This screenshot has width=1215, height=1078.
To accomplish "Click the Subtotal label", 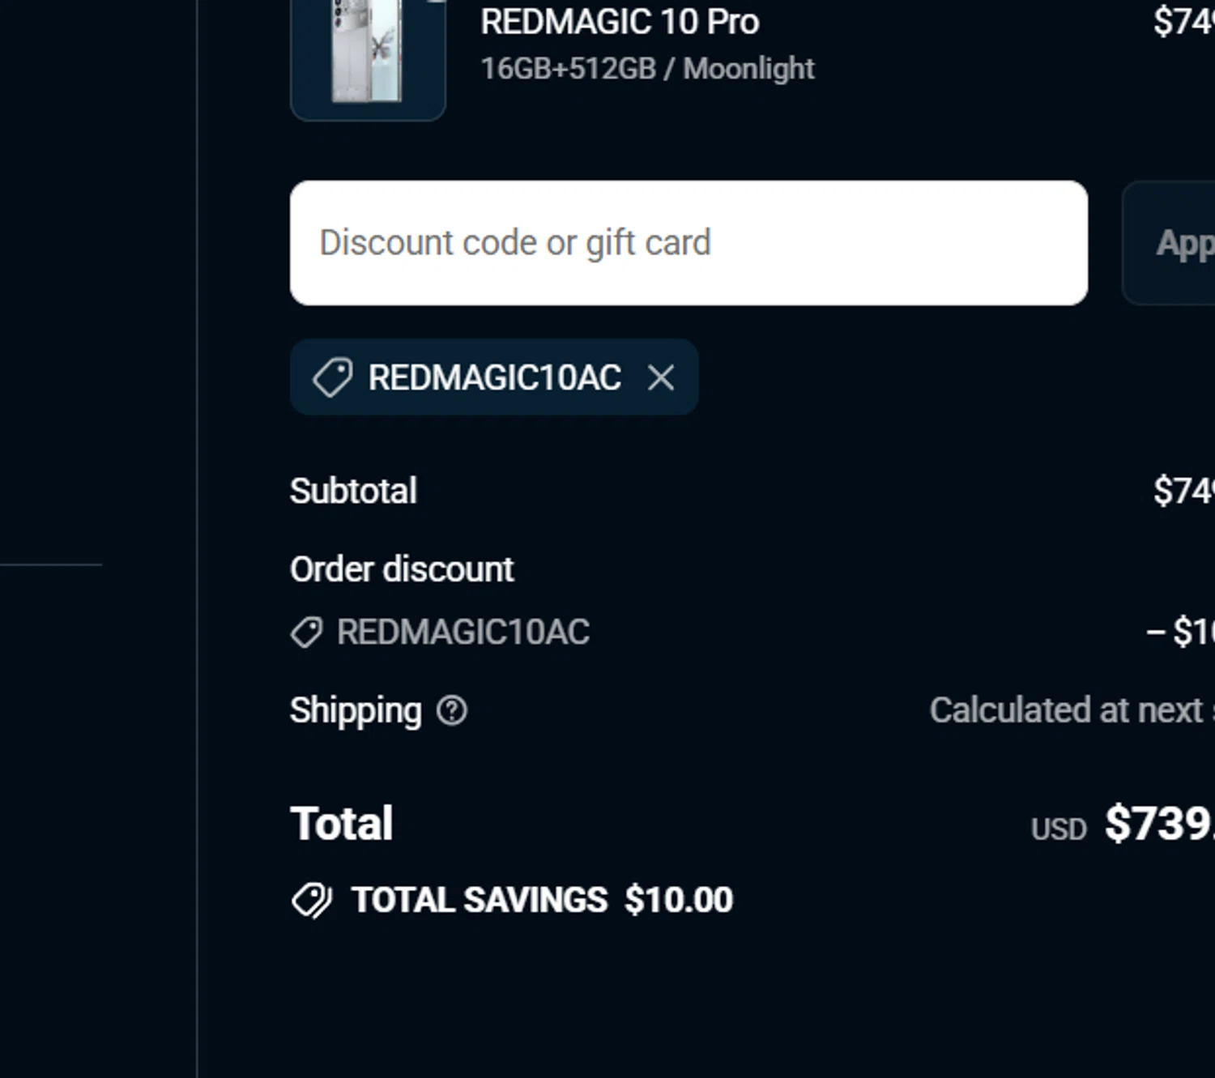I will (353, 491).
